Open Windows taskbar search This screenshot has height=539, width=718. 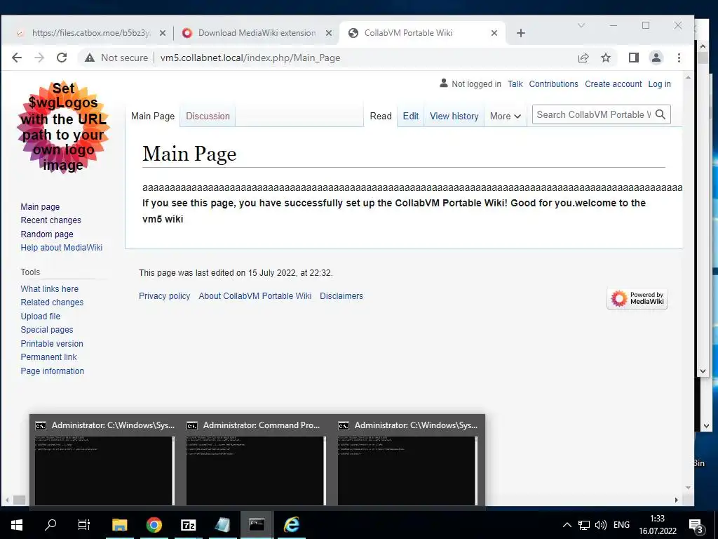[50, 525]
